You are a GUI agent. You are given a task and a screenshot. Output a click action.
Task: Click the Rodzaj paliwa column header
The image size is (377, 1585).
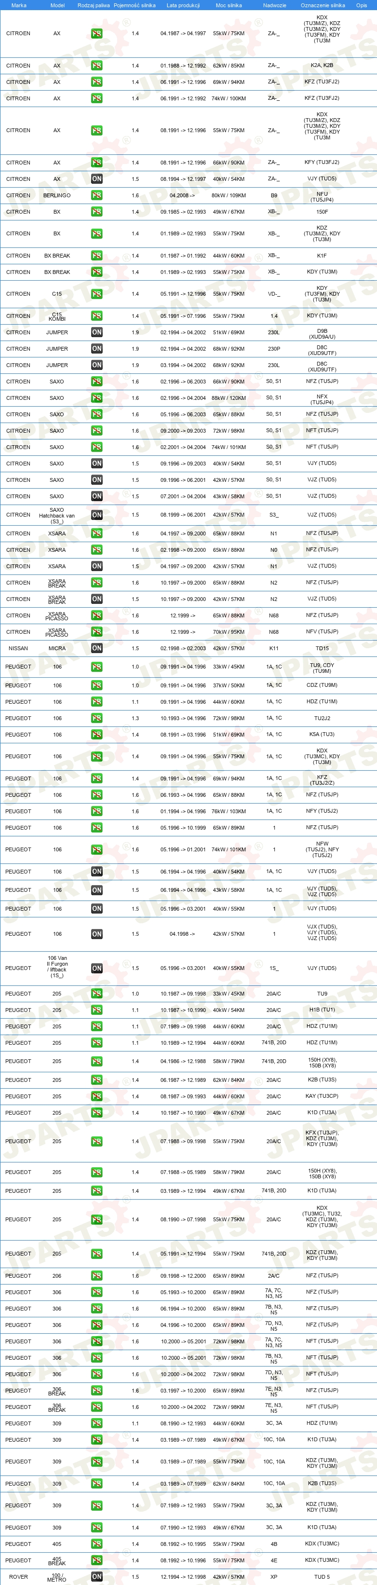(x=94, y=5)
